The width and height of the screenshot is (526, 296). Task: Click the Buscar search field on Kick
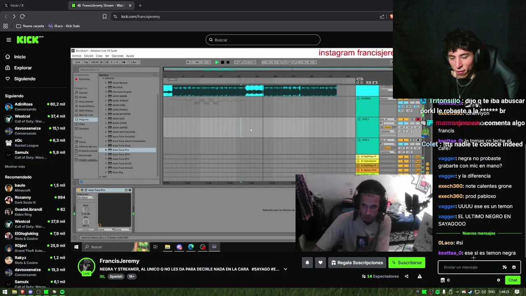pos(263,40)
